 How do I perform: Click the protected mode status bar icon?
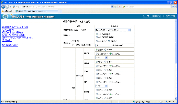pyautogui.click(x=160, y=102)
